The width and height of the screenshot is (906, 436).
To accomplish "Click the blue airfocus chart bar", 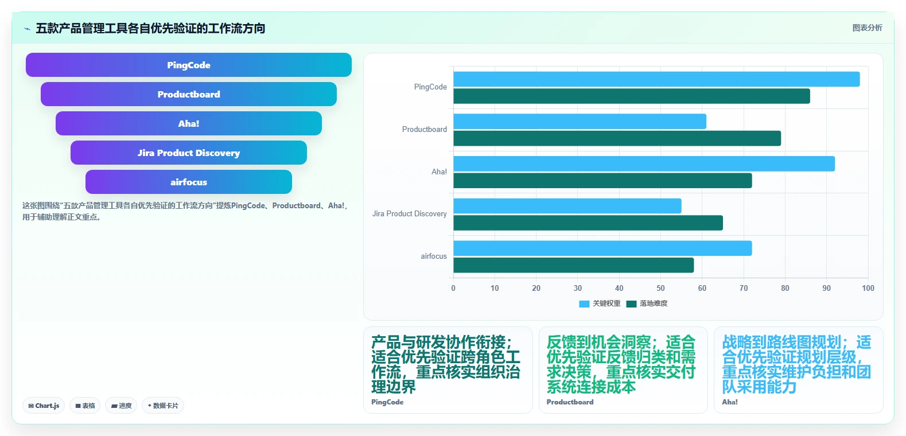I will point(602,248).
